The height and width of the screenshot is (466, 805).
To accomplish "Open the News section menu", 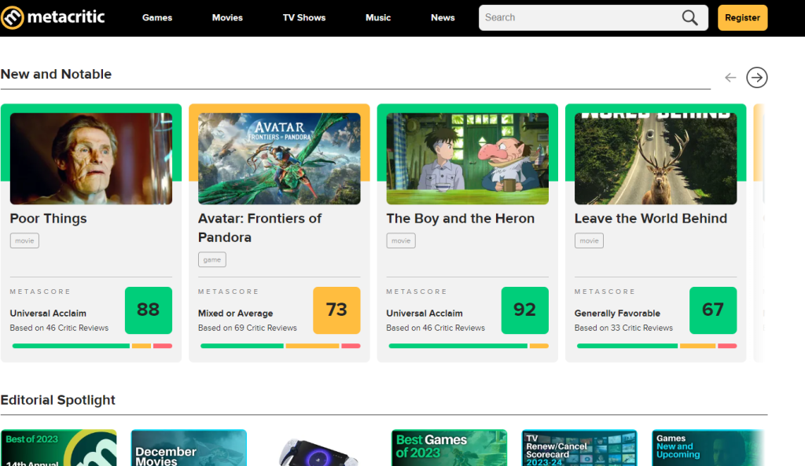I will pyautogui.click(x=443, y=17).
